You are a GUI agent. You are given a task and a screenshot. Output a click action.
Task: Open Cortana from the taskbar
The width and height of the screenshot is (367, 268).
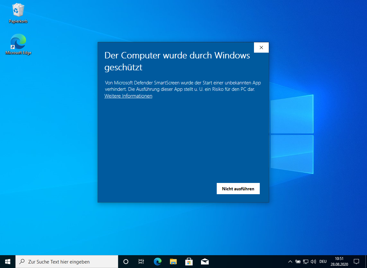click(x=126, y=262)
